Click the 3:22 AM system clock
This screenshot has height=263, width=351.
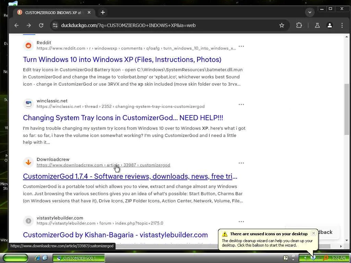click(338, 258)
